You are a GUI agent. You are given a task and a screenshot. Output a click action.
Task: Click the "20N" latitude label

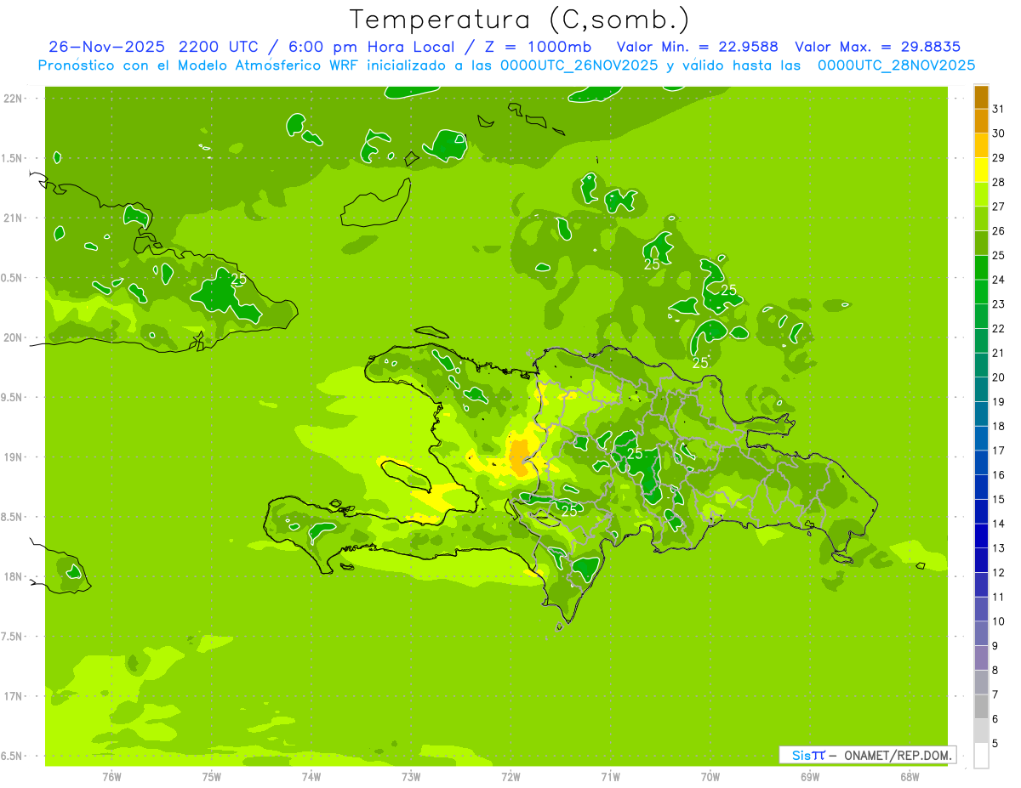point(13,337)
